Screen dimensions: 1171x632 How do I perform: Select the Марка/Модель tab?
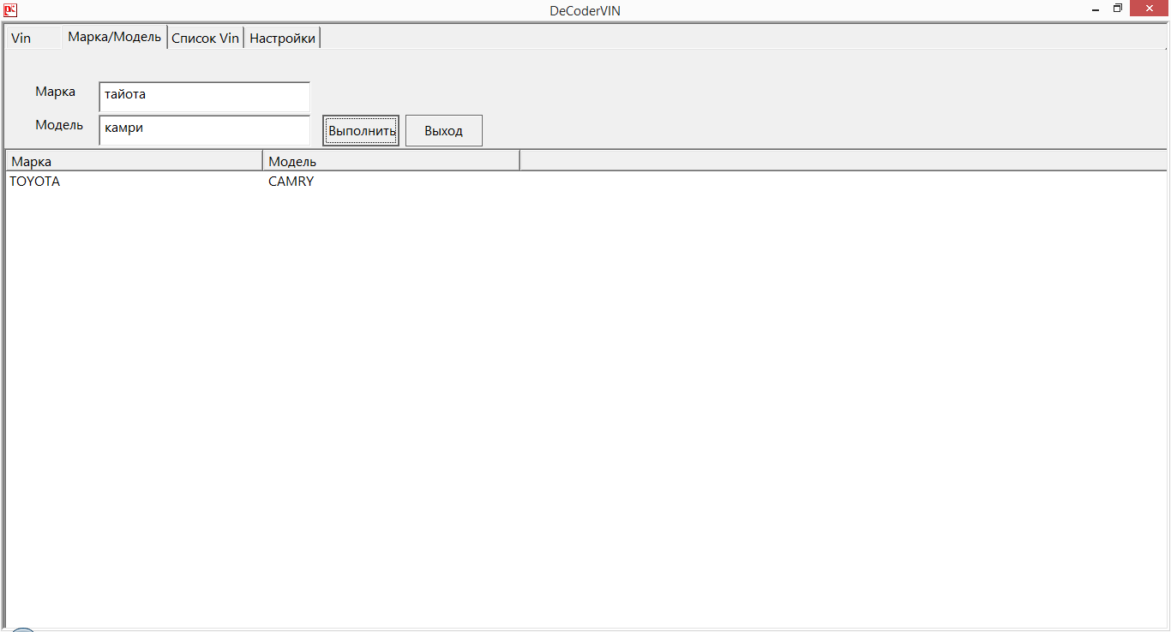point(114,37)
